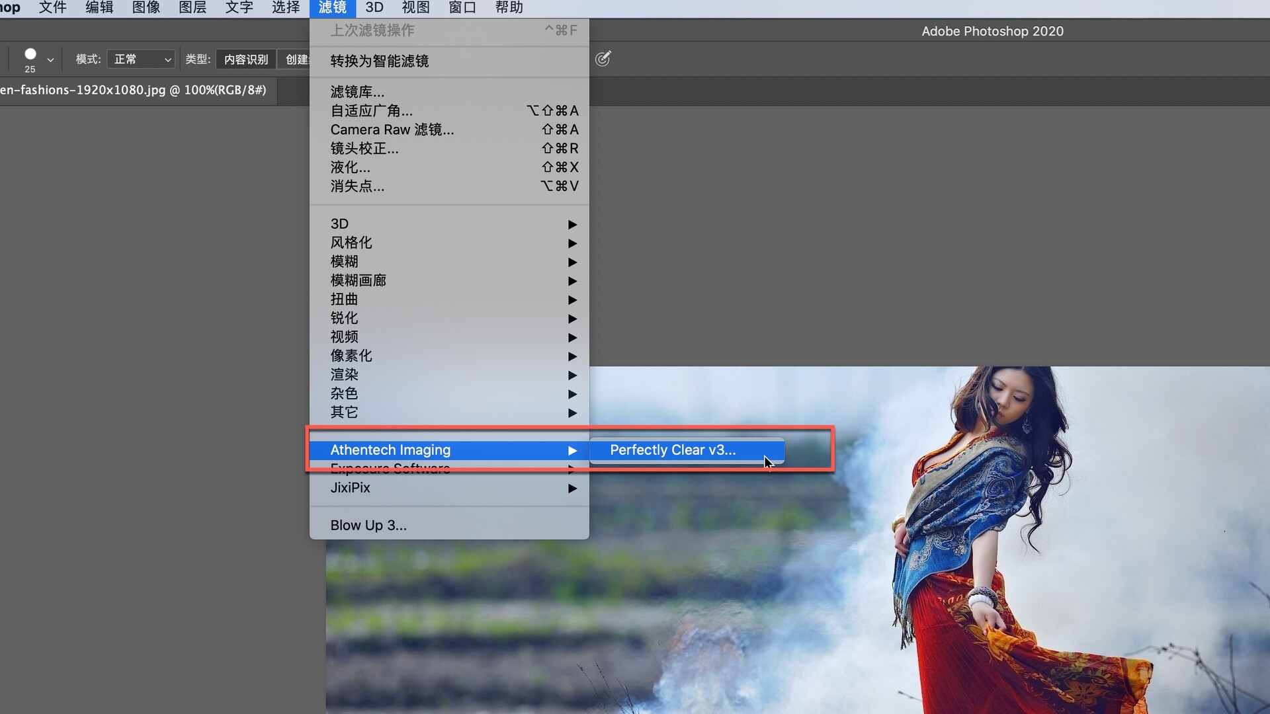Switch to the fashions-1920x1080.jpg document tab
This screenshot has width=1270, height=714.
(x=132, y=91)
